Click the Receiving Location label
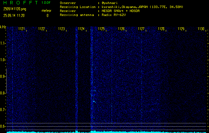Screen dimensions: 209x133 tap(78, 7)
